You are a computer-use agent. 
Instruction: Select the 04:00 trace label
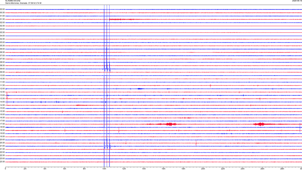tap(2, 36)
